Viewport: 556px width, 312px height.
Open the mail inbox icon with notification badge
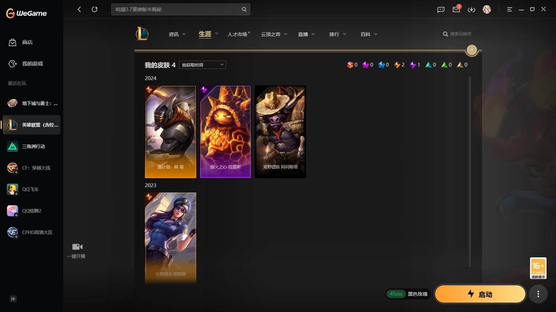457,9
